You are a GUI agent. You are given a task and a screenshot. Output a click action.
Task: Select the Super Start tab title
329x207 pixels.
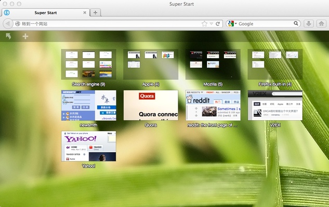pyautogui.click(x=46, y=12)
